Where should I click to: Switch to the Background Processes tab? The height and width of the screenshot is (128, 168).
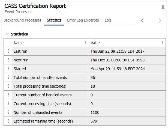click(x=22, y=20)
